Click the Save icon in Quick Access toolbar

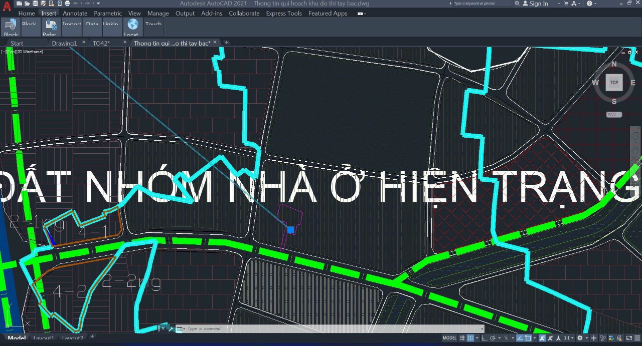[x=35, y=4]
